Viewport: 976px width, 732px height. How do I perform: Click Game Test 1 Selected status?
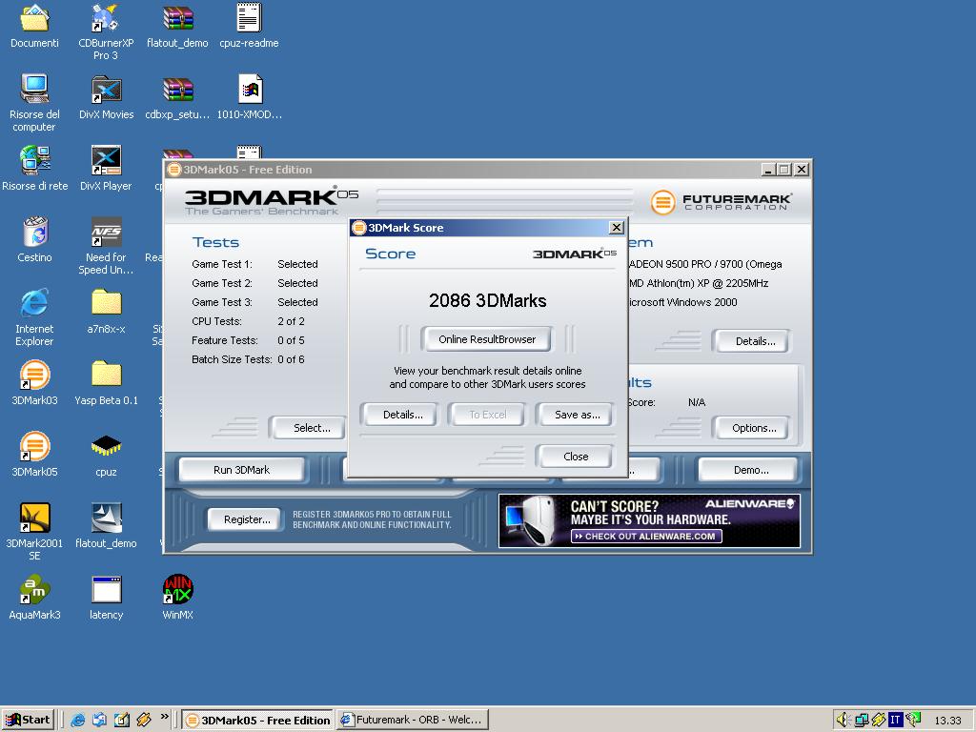click(x=297, y=264)
